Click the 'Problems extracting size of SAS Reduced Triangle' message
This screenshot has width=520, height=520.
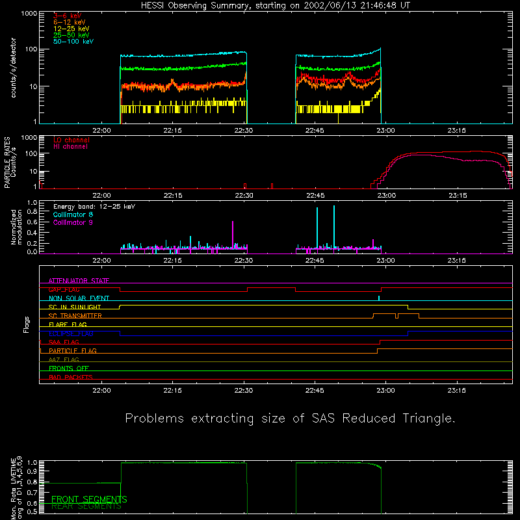click(x=290, y=419)
